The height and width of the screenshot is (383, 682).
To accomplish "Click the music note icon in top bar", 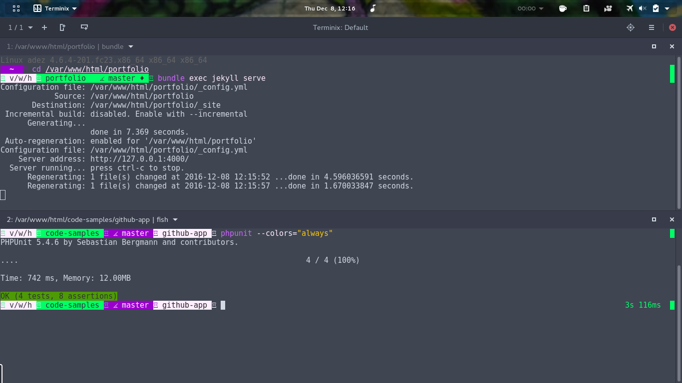I will (x=373, y=8).
